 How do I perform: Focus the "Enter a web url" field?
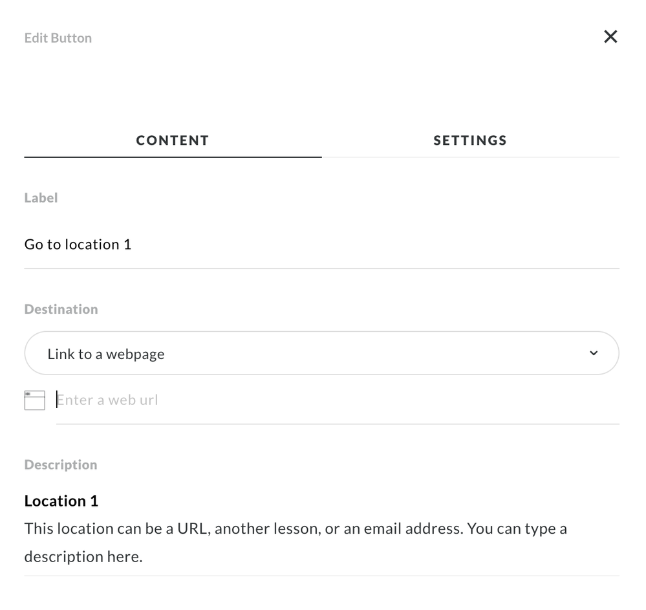tap(336, 400)
